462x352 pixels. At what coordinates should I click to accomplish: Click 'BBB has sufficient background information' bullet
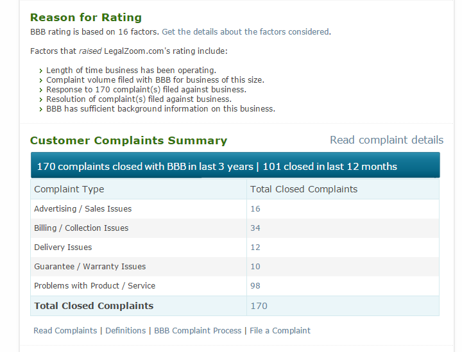[x=160, y=108]
